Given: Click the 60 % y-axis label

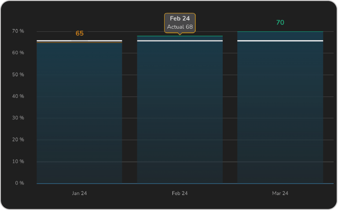Looking at the screenshot, I should pos(18,53).
